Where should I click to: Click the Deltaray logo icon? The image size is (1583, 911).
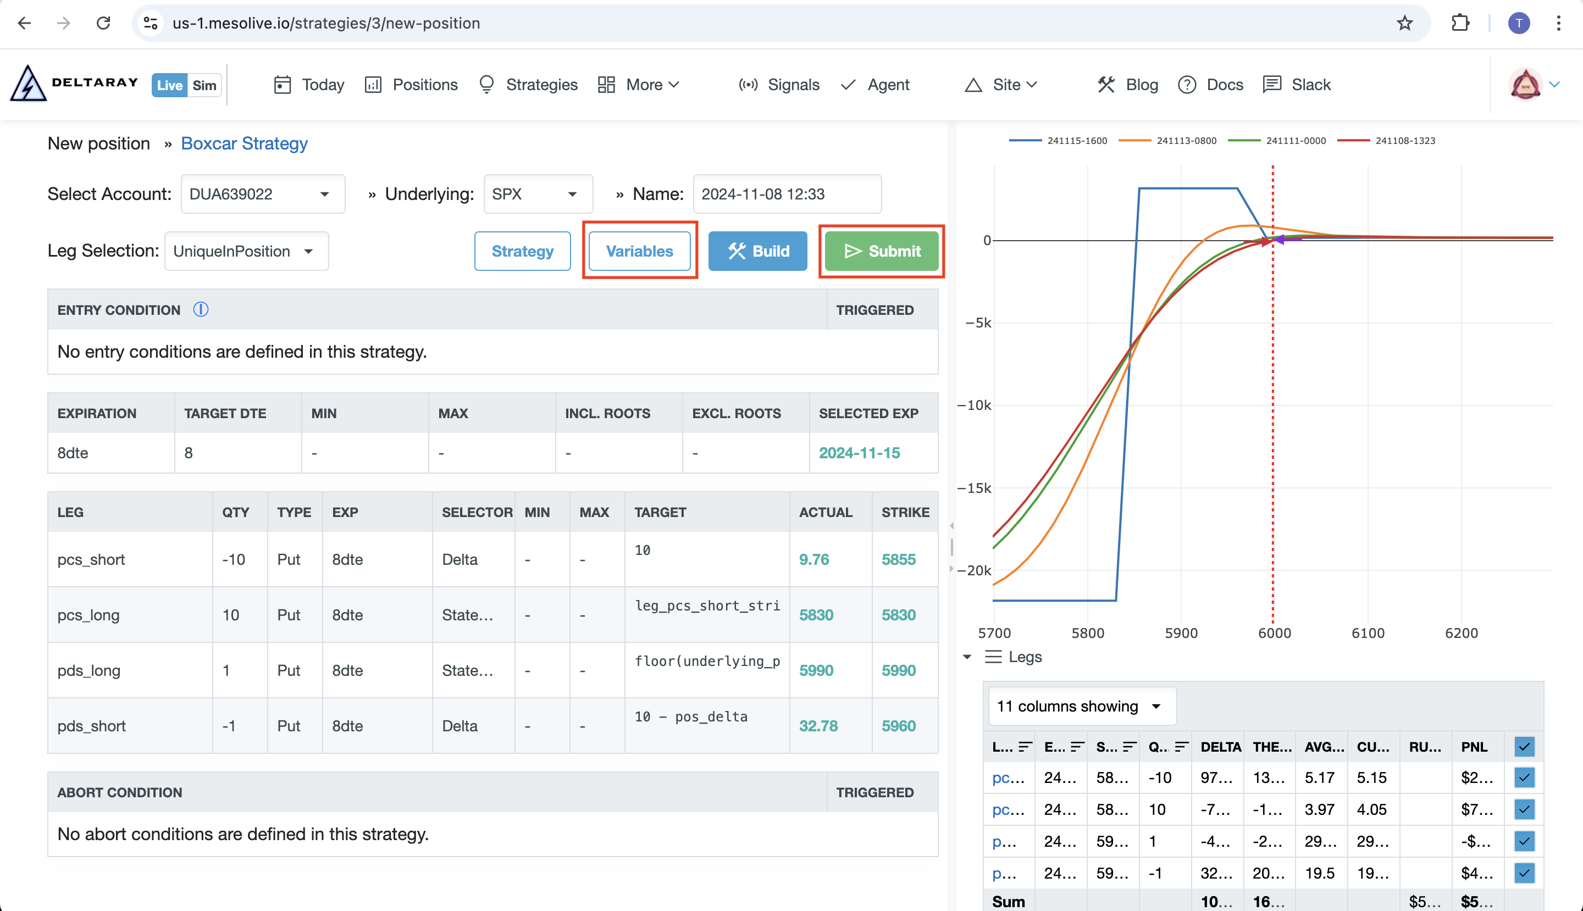point(26,84)
